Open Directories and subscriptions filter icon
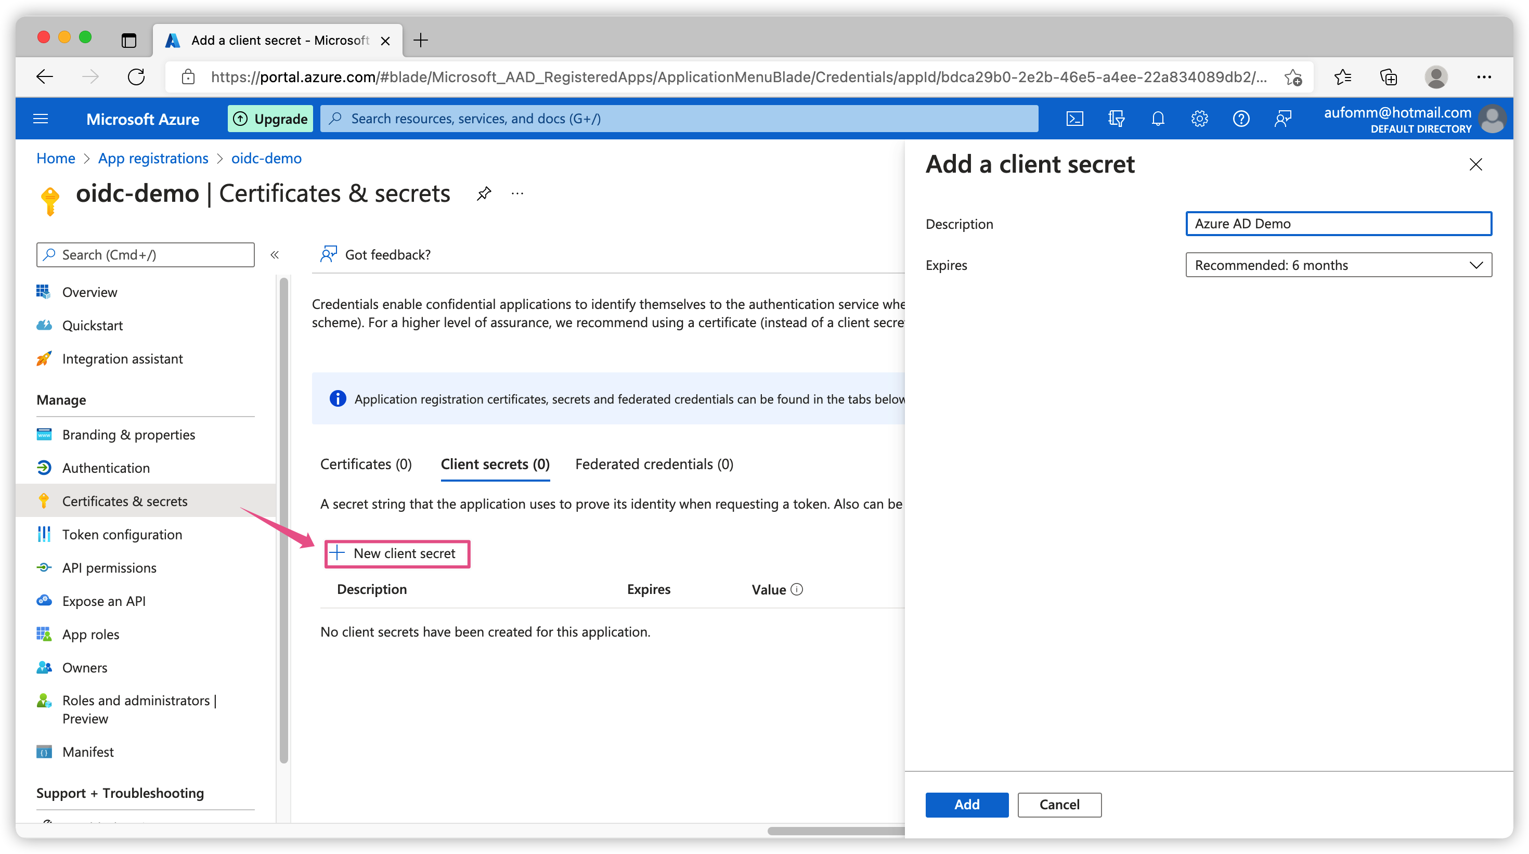The height and width of the screenshot is (854, 1529). (x=1116, y=119)
